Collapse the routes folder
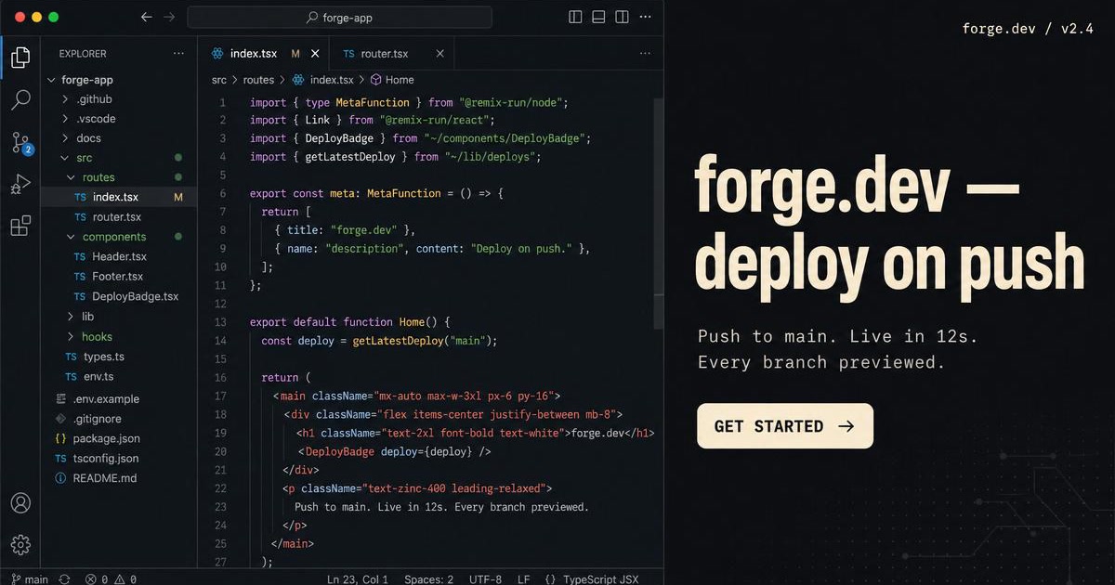1115x585 pixels. [119, 177]
